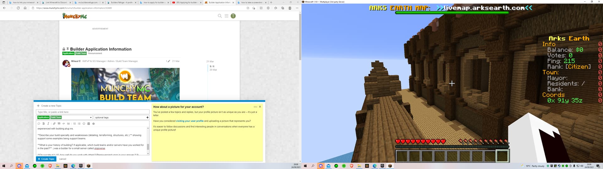Open the 19°C Partly cloudy weather widget
Screen dimensions: 603x169
pyautogui.click(x=533, y=166)
